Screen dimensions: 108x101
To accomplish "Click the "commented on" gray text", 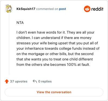I will coord(47,9).
